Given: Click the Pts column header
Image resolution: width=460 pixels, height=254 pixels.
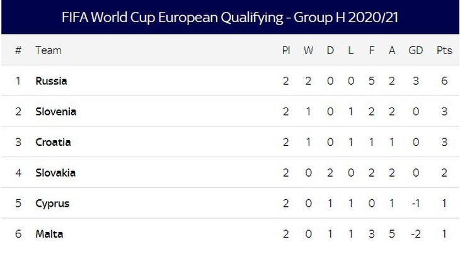Looking at the screenshot, I should coord(444,50).
